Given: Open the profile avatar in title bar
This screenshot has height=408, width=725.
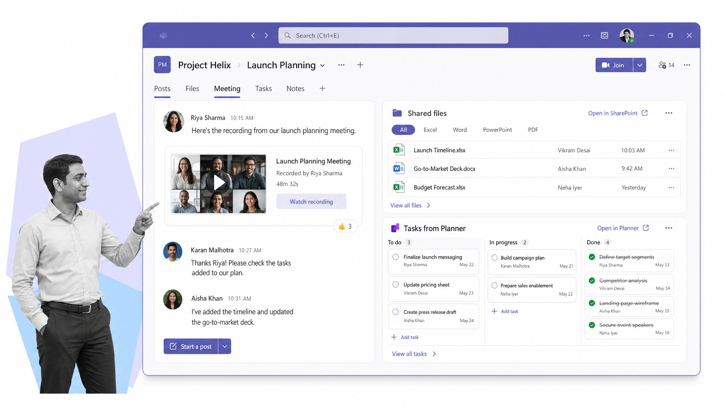Looking at the screenshot, I should 627,35.
